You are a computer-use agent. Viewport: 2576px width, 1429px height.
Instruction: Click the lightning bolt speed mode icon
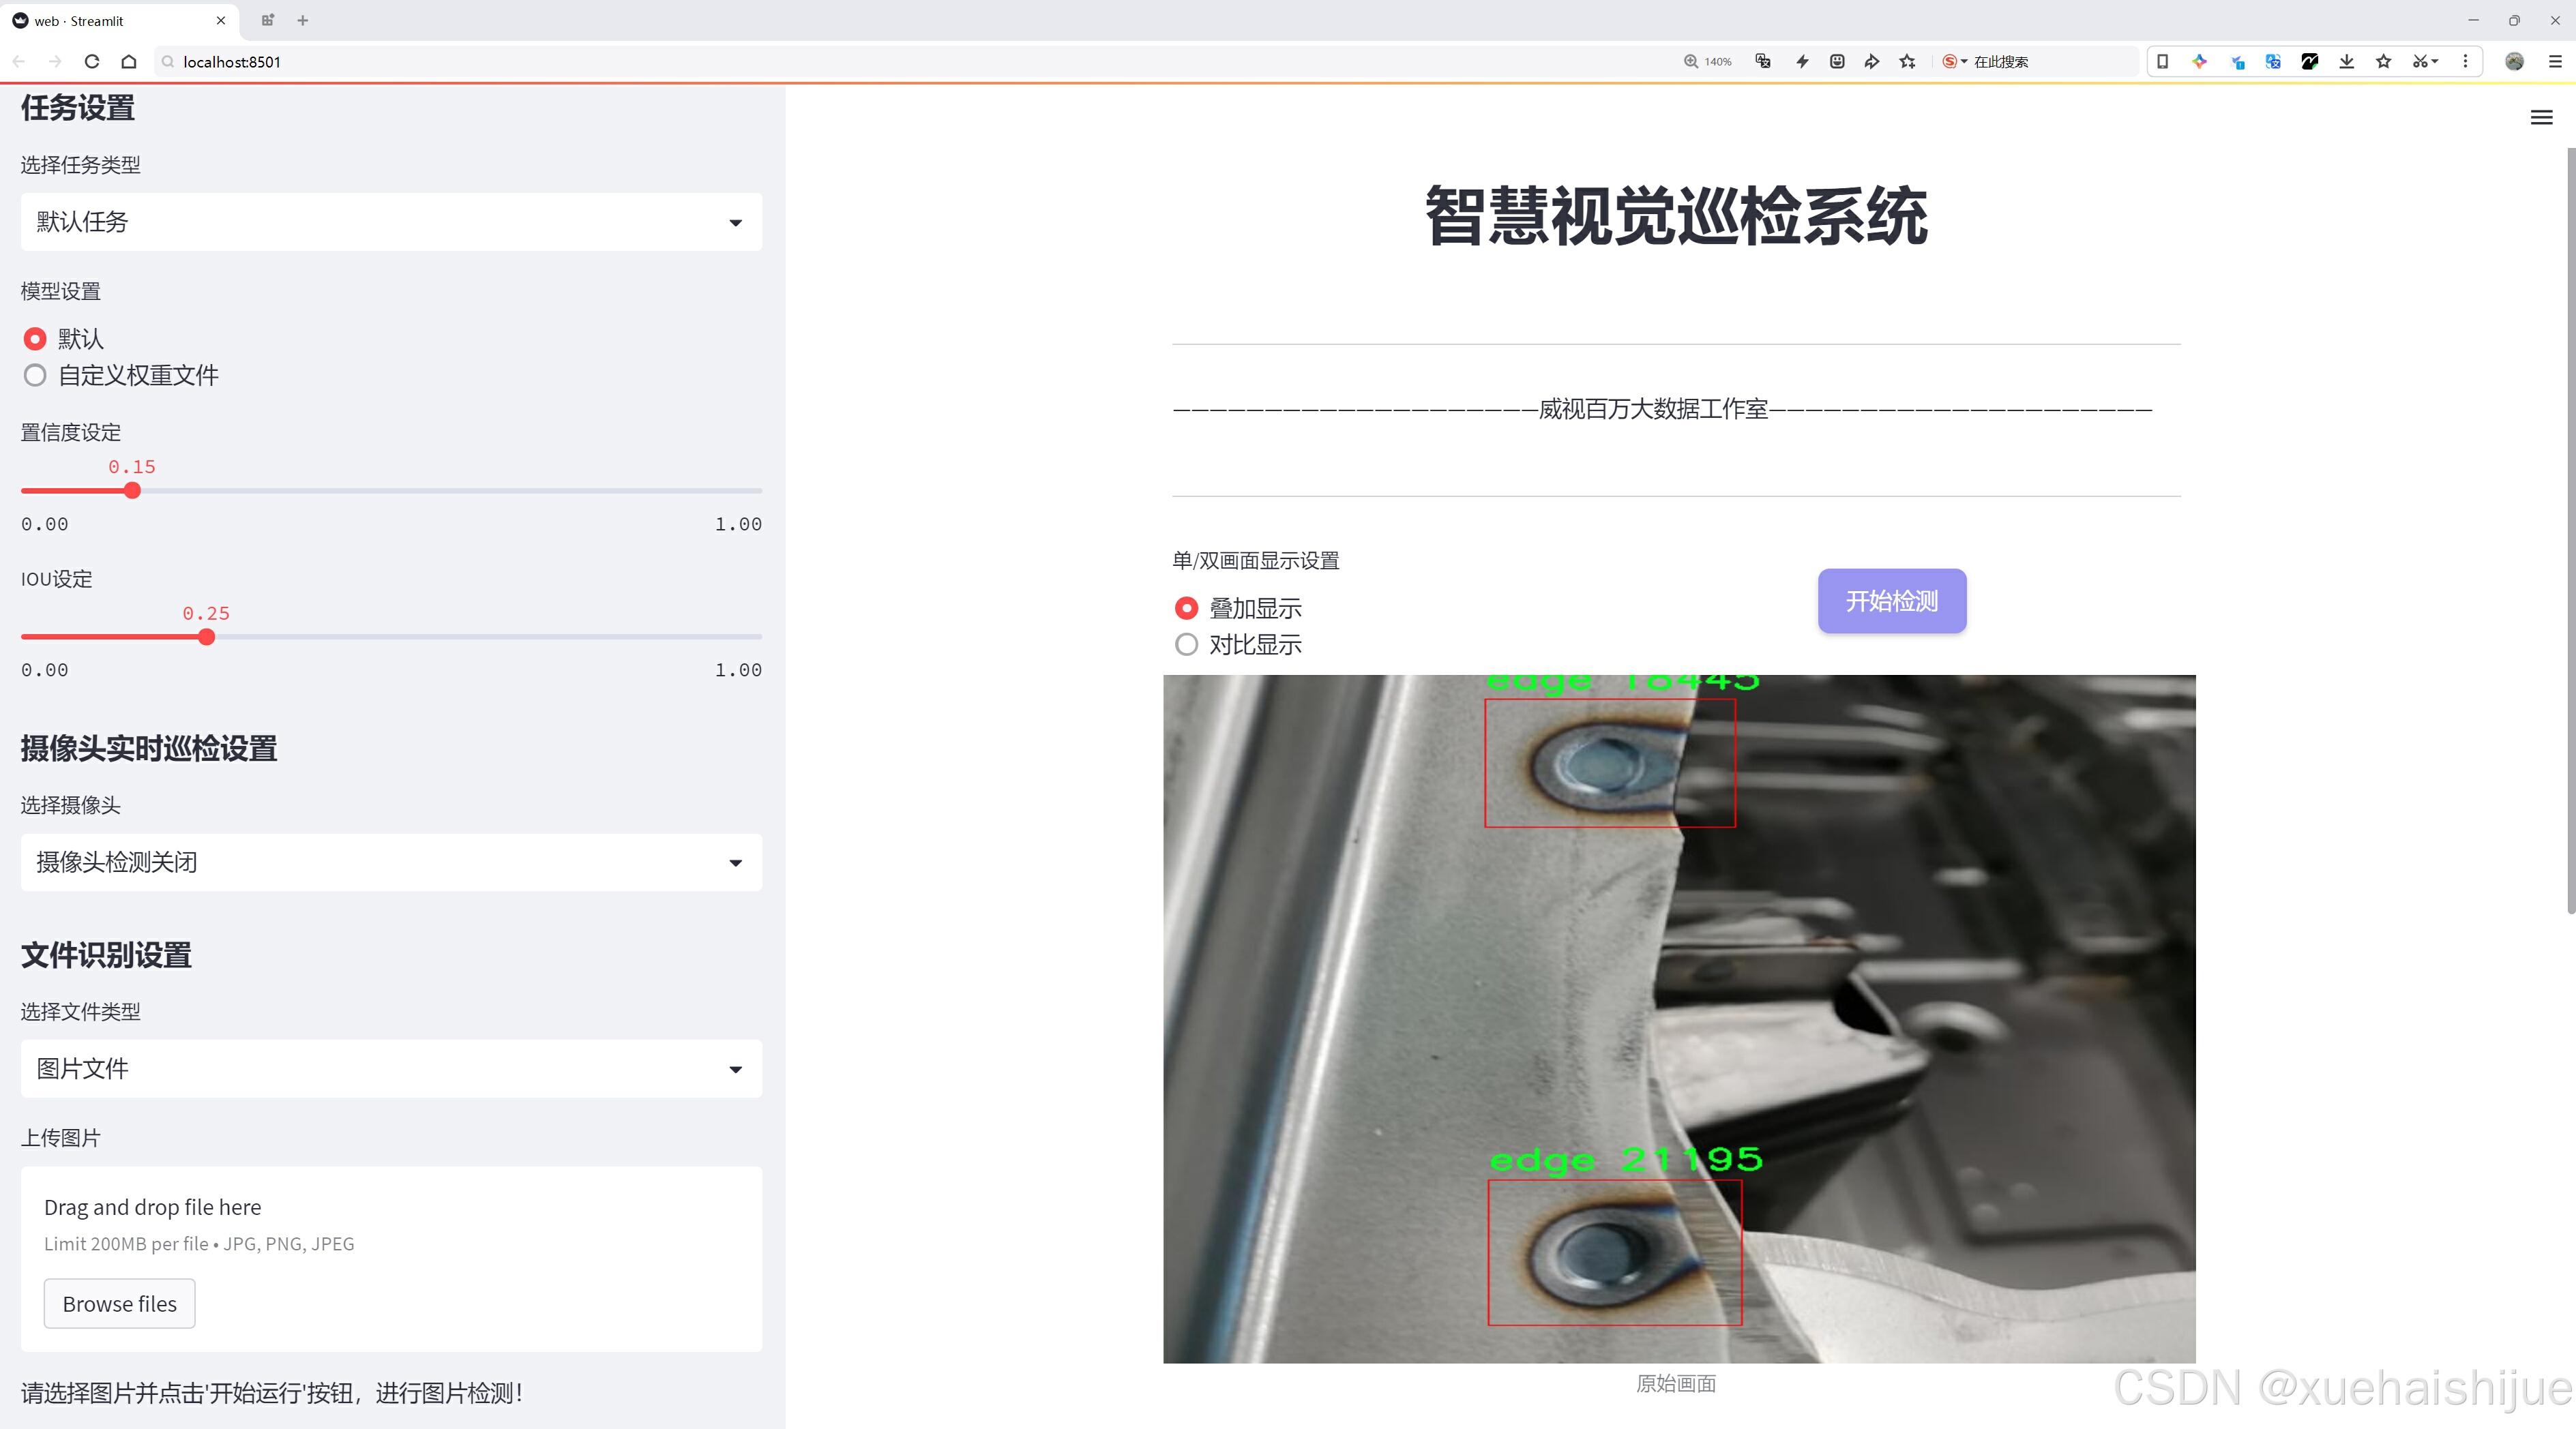point(1802,62)
